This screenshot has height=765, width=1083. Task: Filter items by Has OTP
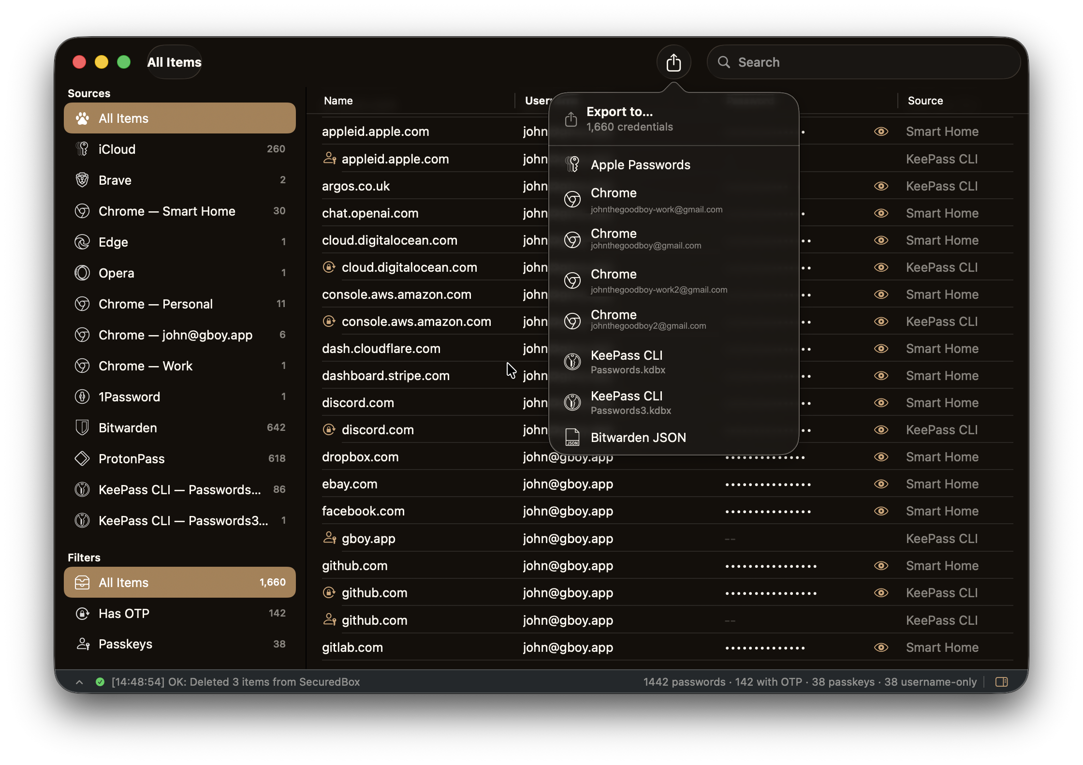124,613
